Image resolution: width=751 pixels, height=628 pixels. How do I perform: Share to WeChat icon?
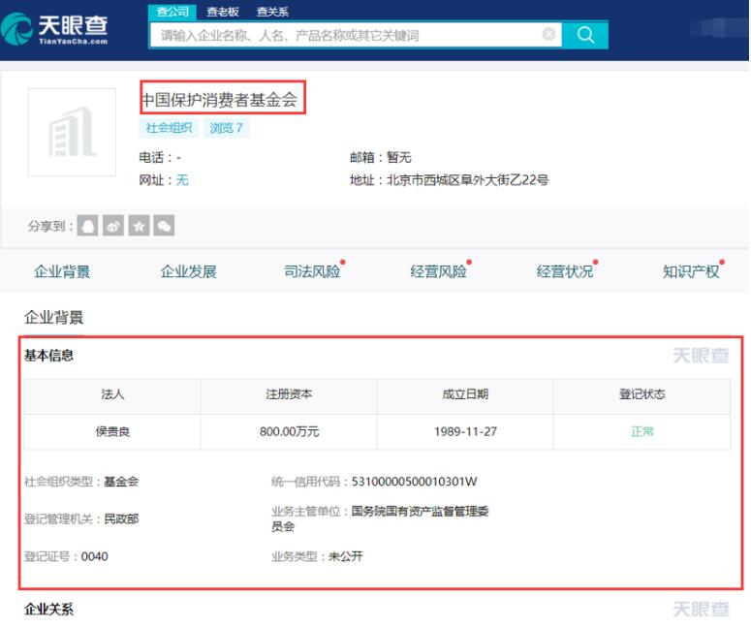(x=164, y=226)
